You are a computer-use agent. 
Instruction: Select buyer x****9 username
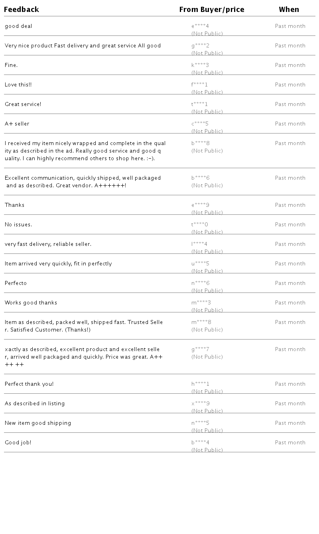pos(200,404)
